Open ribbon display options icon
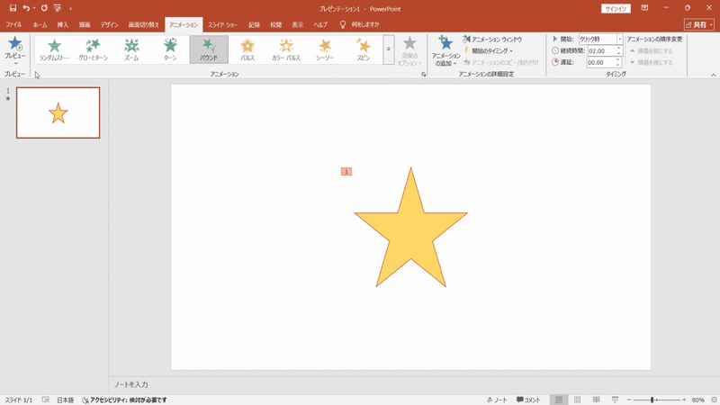Screen dimensions: 720x405 coord(644,8)
